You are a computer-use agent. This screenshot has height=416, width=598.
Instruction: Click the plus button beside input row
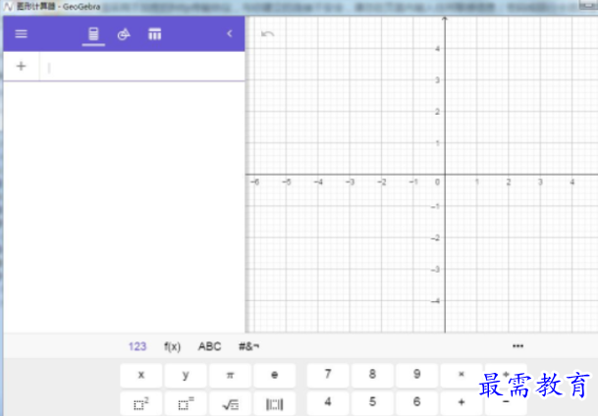pos(21,67)
